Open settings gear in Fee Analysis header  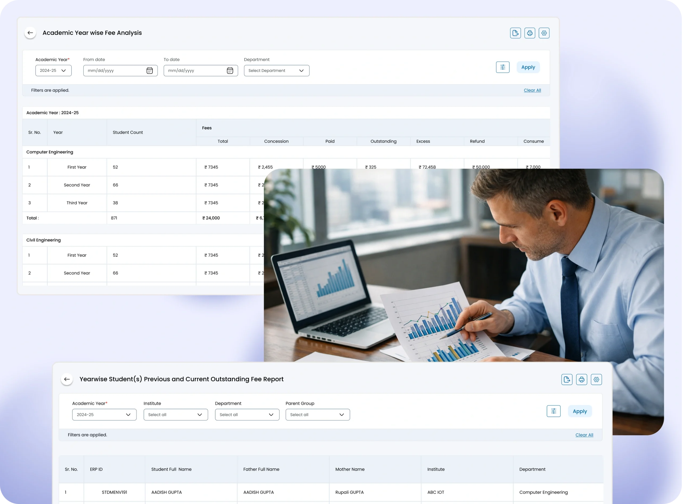click(x=544, y=33)
